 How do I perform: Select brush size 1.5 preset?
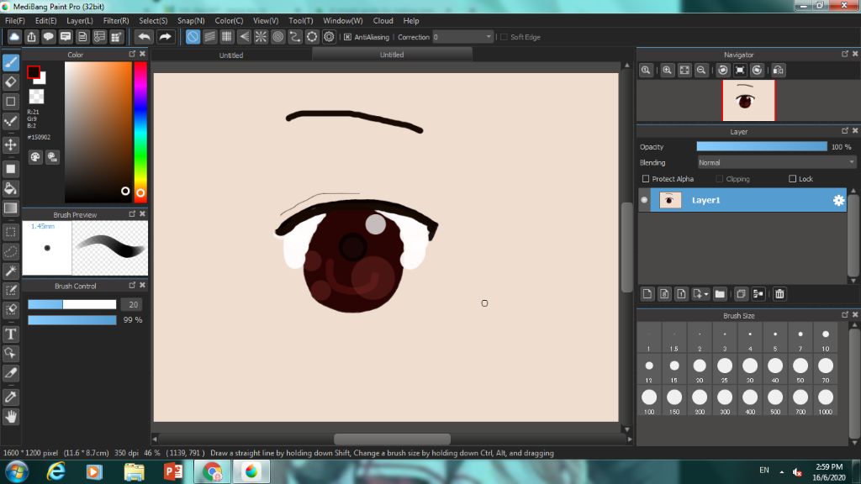[x=674, y=338]
